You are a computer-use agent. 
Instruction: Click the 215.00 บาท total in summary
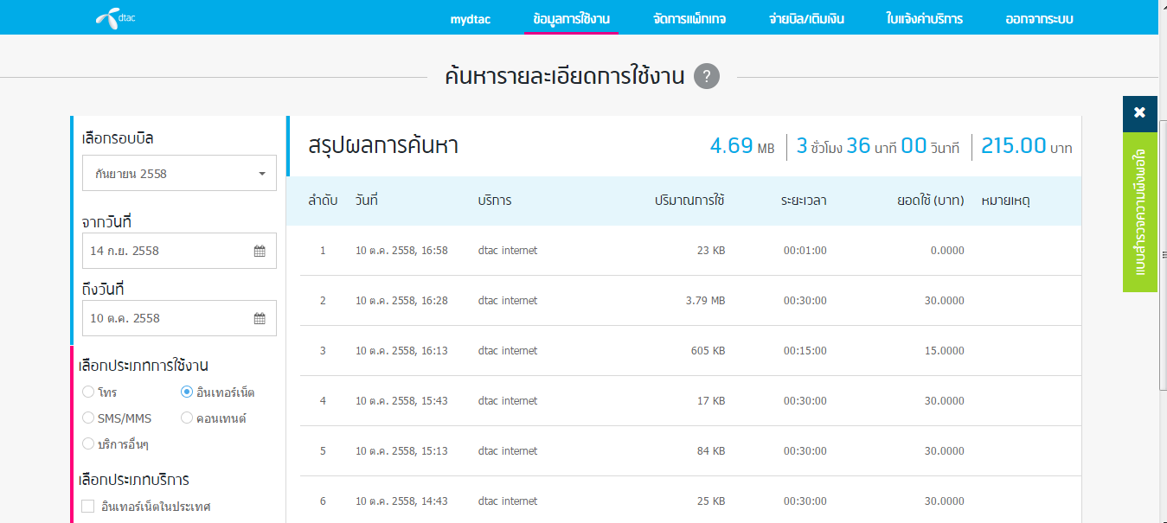coord(1027,146)
